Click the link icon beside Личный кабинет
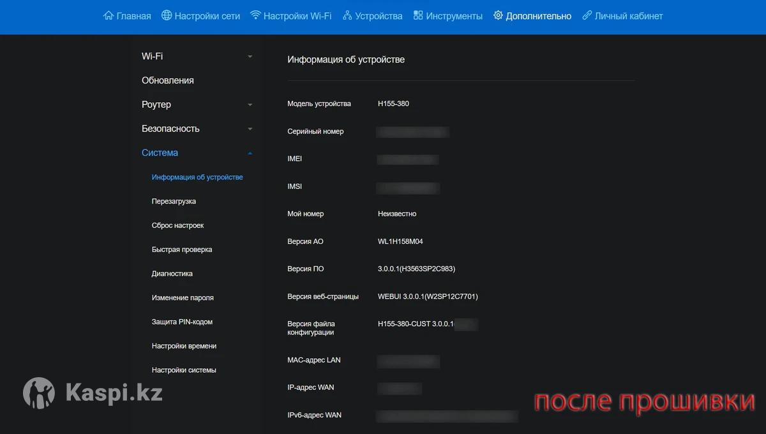The width and height of the screenshot is (766, 434). pyautogui.click(x=587, y=16)
